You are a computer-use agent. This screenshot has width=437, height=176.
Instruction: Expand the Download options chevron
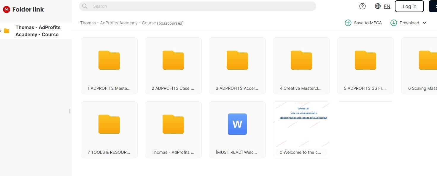click(x=425, y=23)
